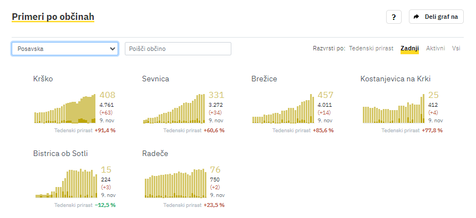The height and width of the screenshot is (218, 476).
Task: Select the Zadnji sort option
Action: (x=409, y=49)
